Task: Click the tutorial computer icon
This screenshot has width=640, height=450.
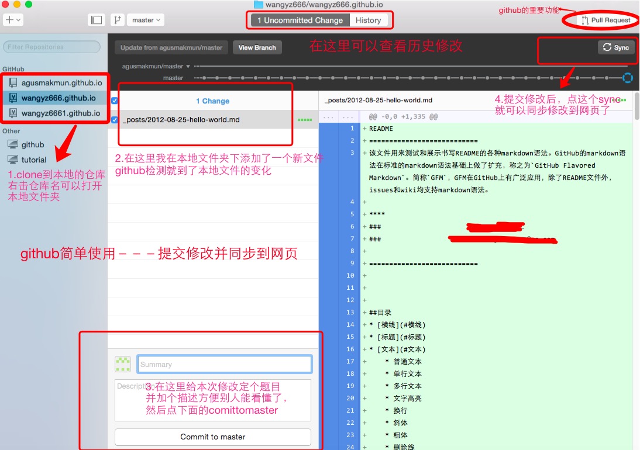Action: 13,160
